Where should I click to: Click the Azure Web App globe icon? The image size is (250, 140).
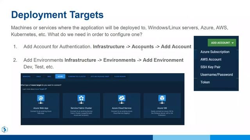tap(41, 99)
